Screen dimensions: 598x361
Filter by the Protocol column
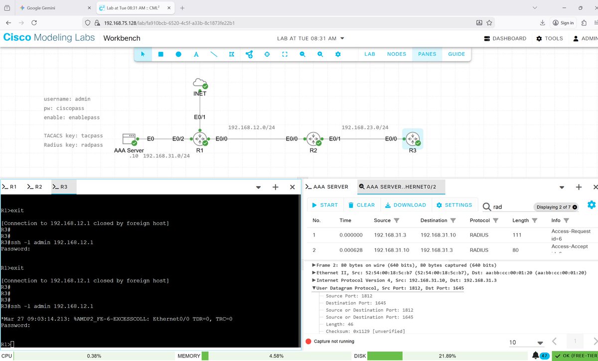coord(495,220)
